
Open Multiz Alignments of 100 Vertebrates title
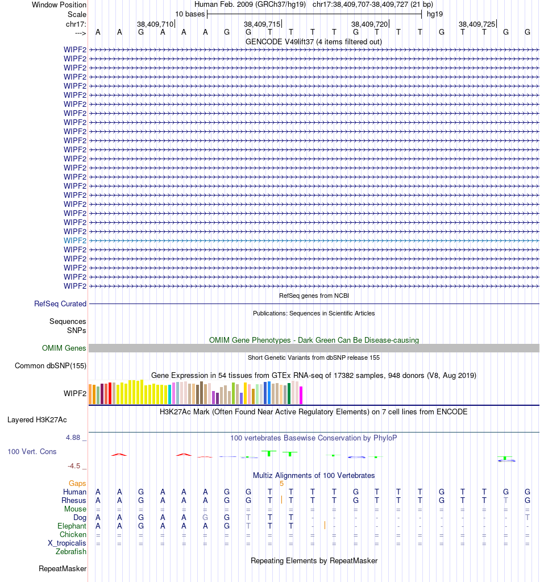pyautogui.click(x=314, y=476)
